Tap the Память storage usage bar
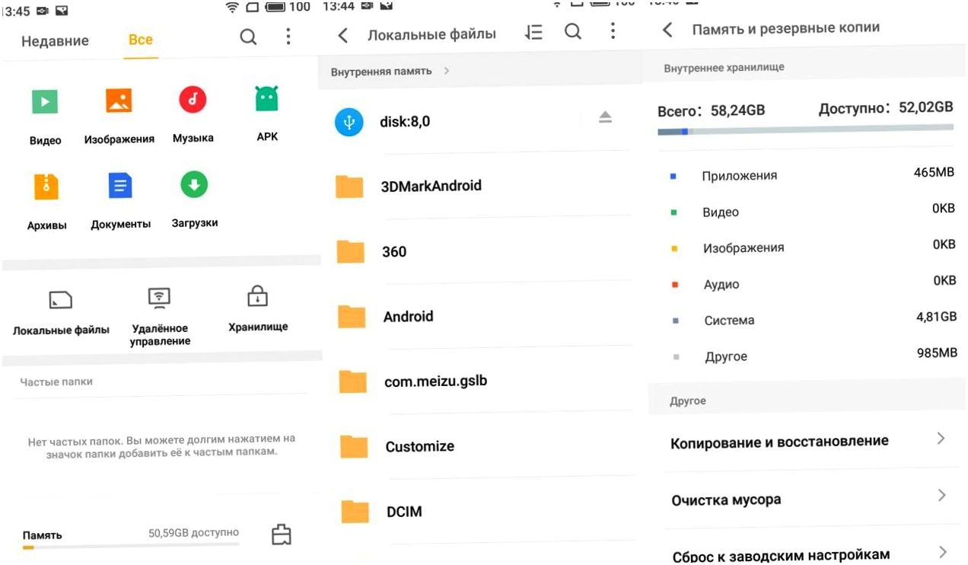This screenshot has width=968, height=565. click(x=131, y=546)
